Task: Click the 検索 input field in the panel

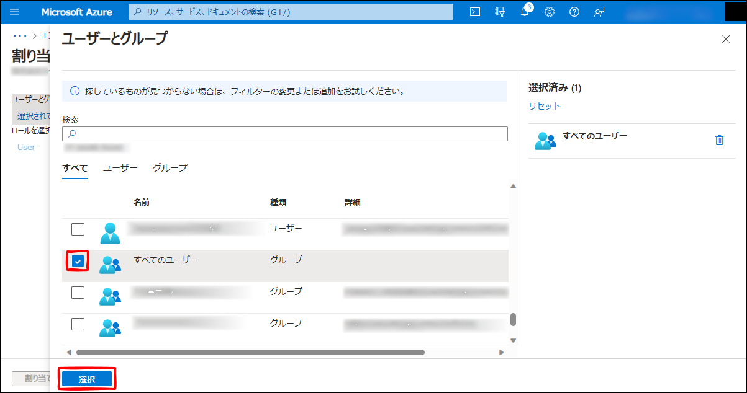Action: point(286,134)
